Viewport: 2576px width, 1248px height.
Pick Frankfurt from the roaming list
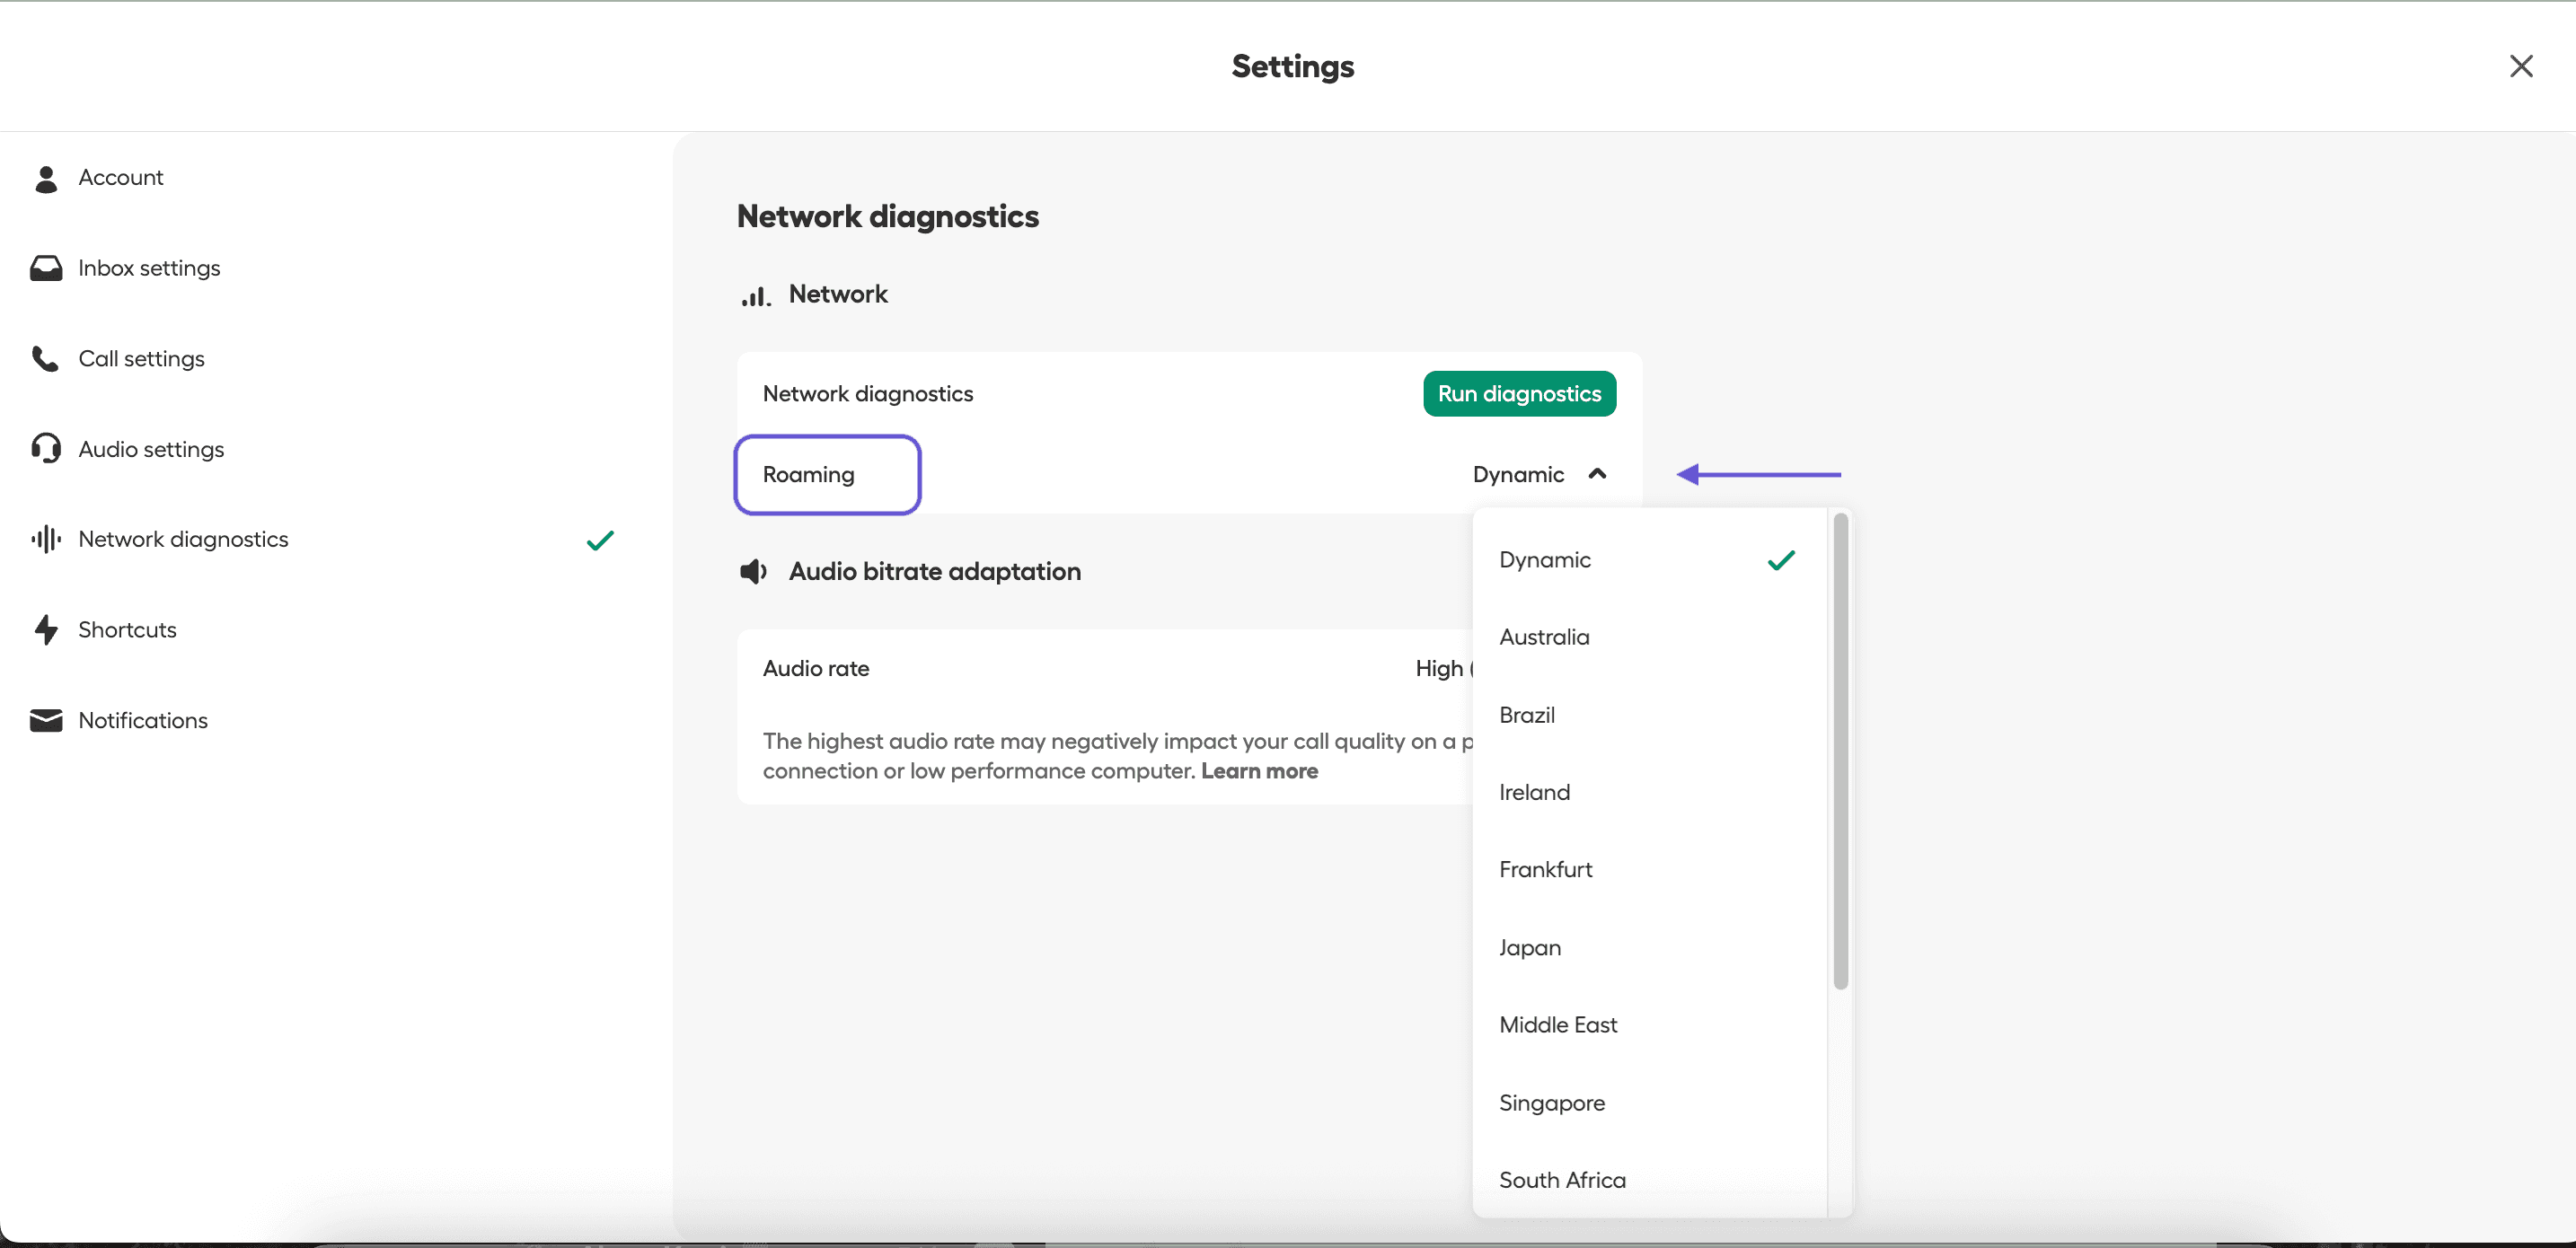[x=1545, y=870]
